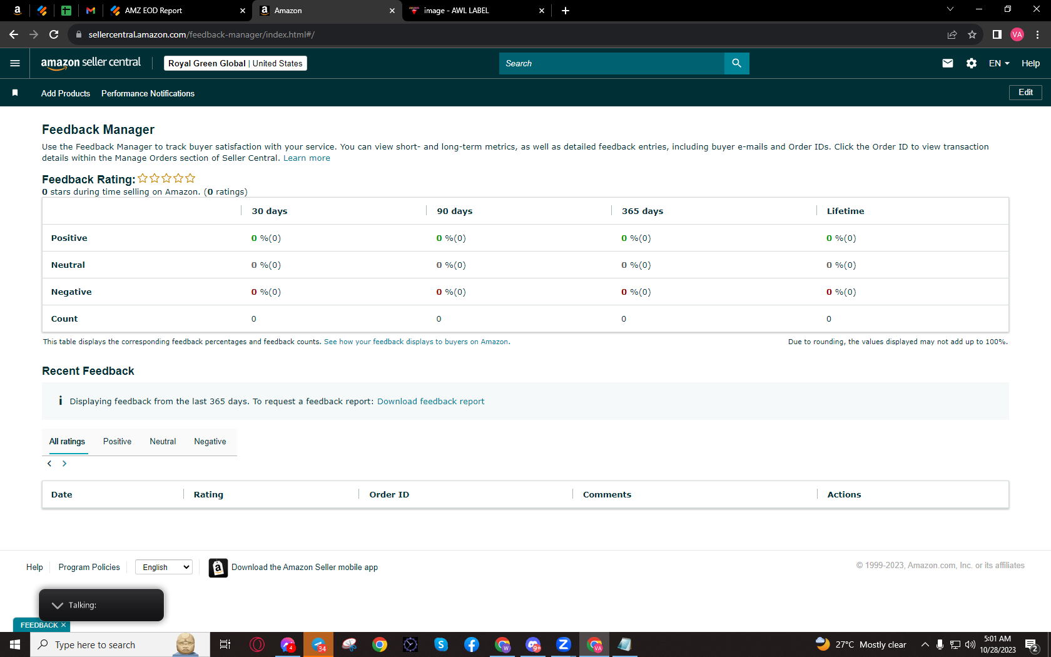Select the All ratings tab
The image size is (1051, 657).
pyautogui.click(x=67, y=442)
